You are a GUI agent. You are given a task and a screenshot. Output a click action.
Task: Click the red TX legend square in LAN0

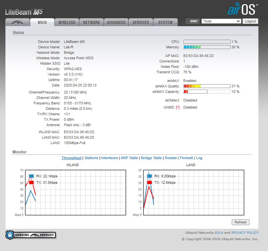[150, 182]
